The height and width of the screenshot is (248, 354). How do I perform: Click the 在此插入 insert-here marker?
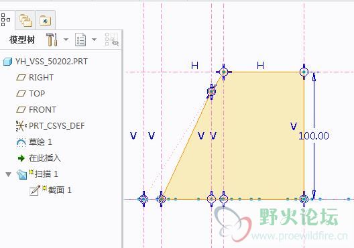pyautogui.click(x=45, y=158)
